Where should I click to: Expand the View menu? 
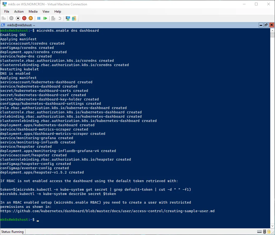click(46, 12)
